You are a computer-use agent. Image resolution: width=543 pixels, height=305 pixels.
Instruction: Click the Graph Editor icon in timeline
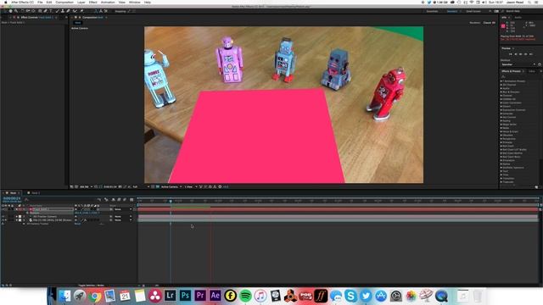click(x=132, y=200)
